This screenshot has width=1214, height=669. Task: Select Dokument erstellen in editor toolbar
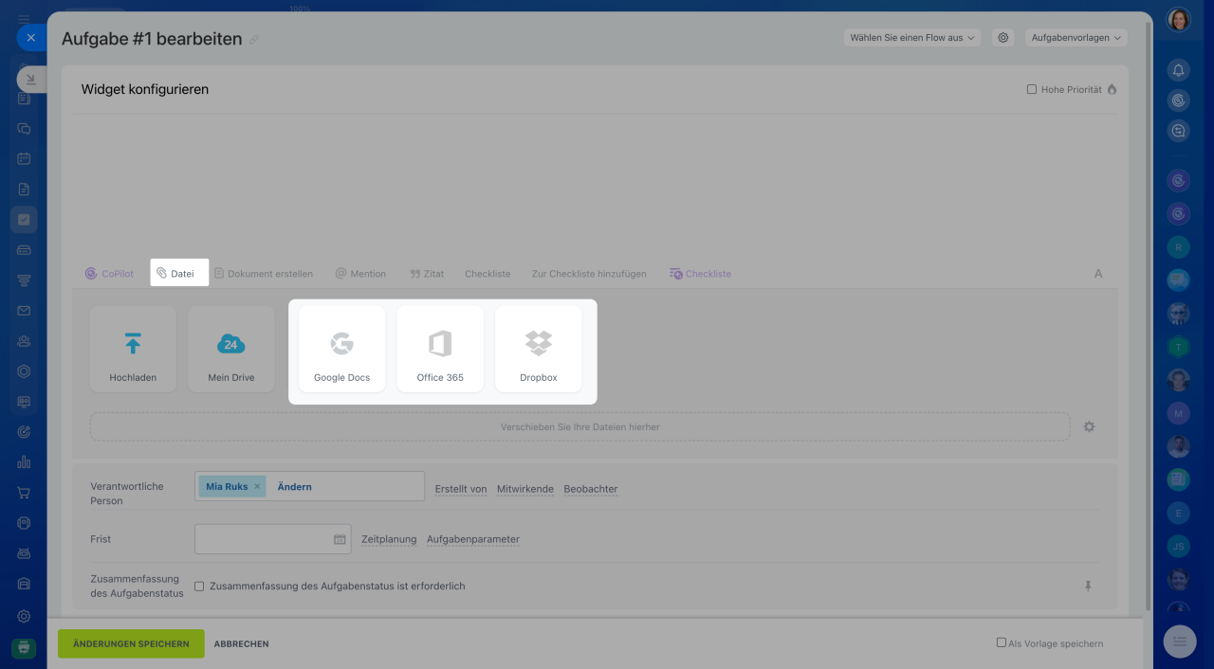pos(264,274)
